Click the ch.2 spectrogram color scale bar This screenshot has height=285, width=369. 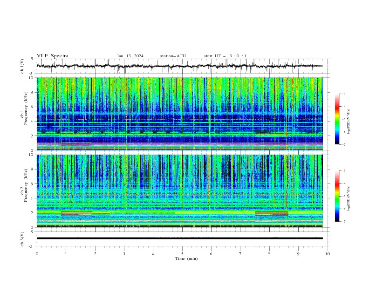pyautogui.click(x=337, y=196)
